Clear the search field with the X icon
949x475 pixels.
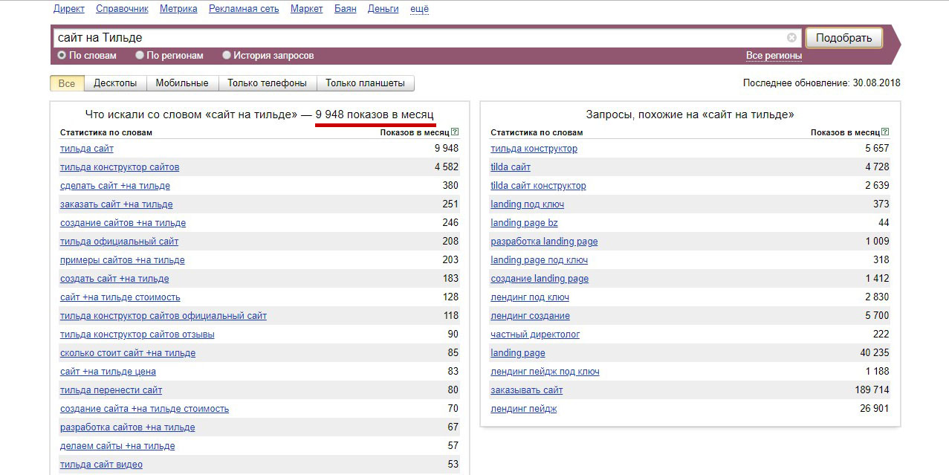click(791, 38)
